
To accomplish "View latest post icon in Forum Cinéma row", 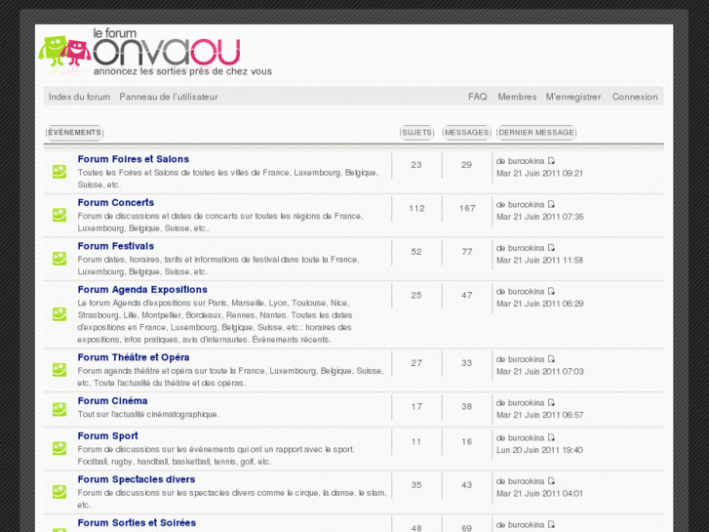I will coord(551,403).
